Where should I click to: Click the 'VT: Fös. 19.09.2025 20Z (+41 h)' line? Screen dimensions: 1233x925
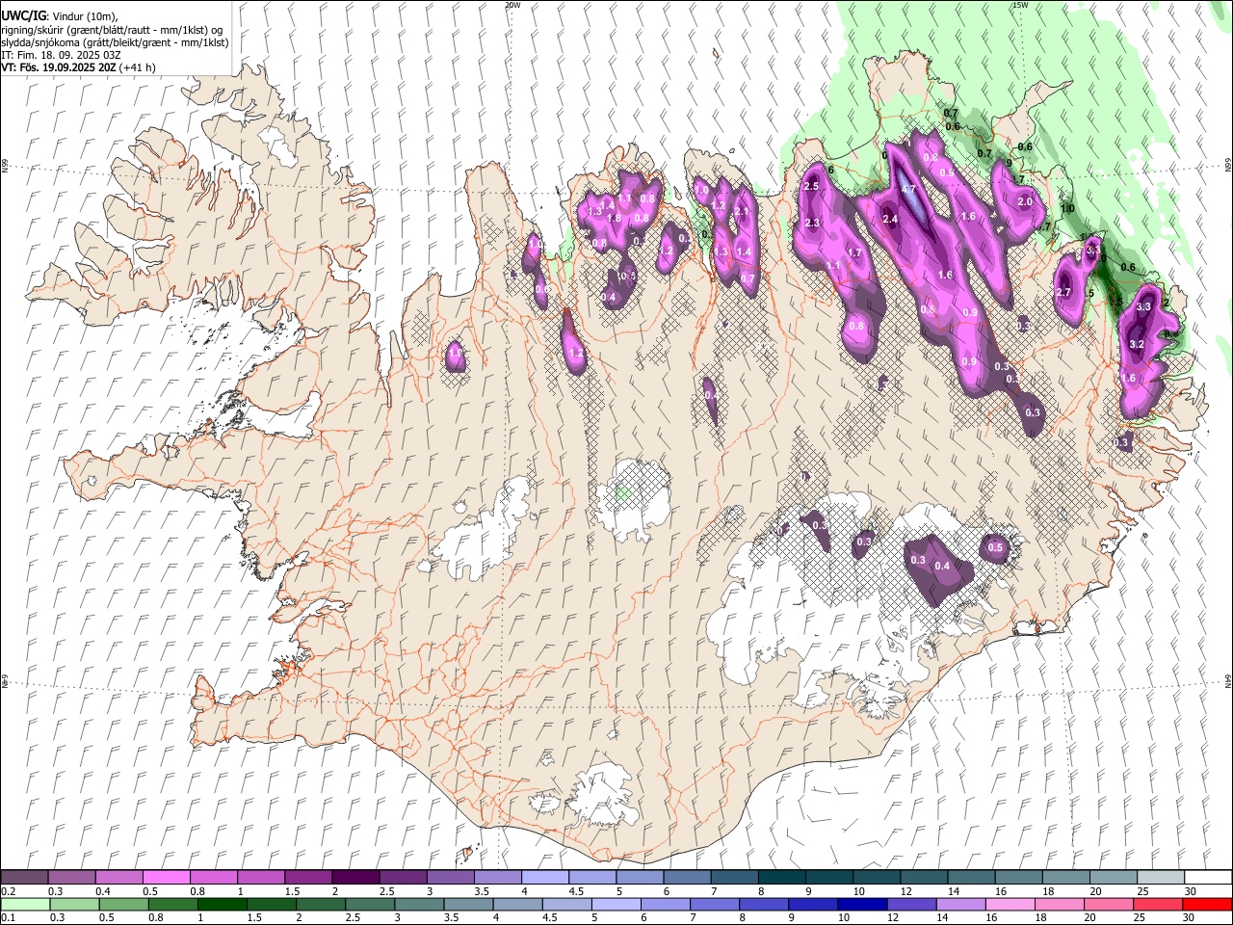click(x=79, y=67)
